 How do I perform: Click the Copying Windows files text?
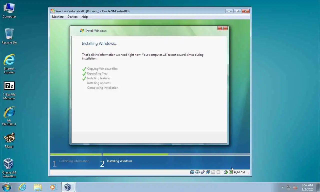(102, 69)
